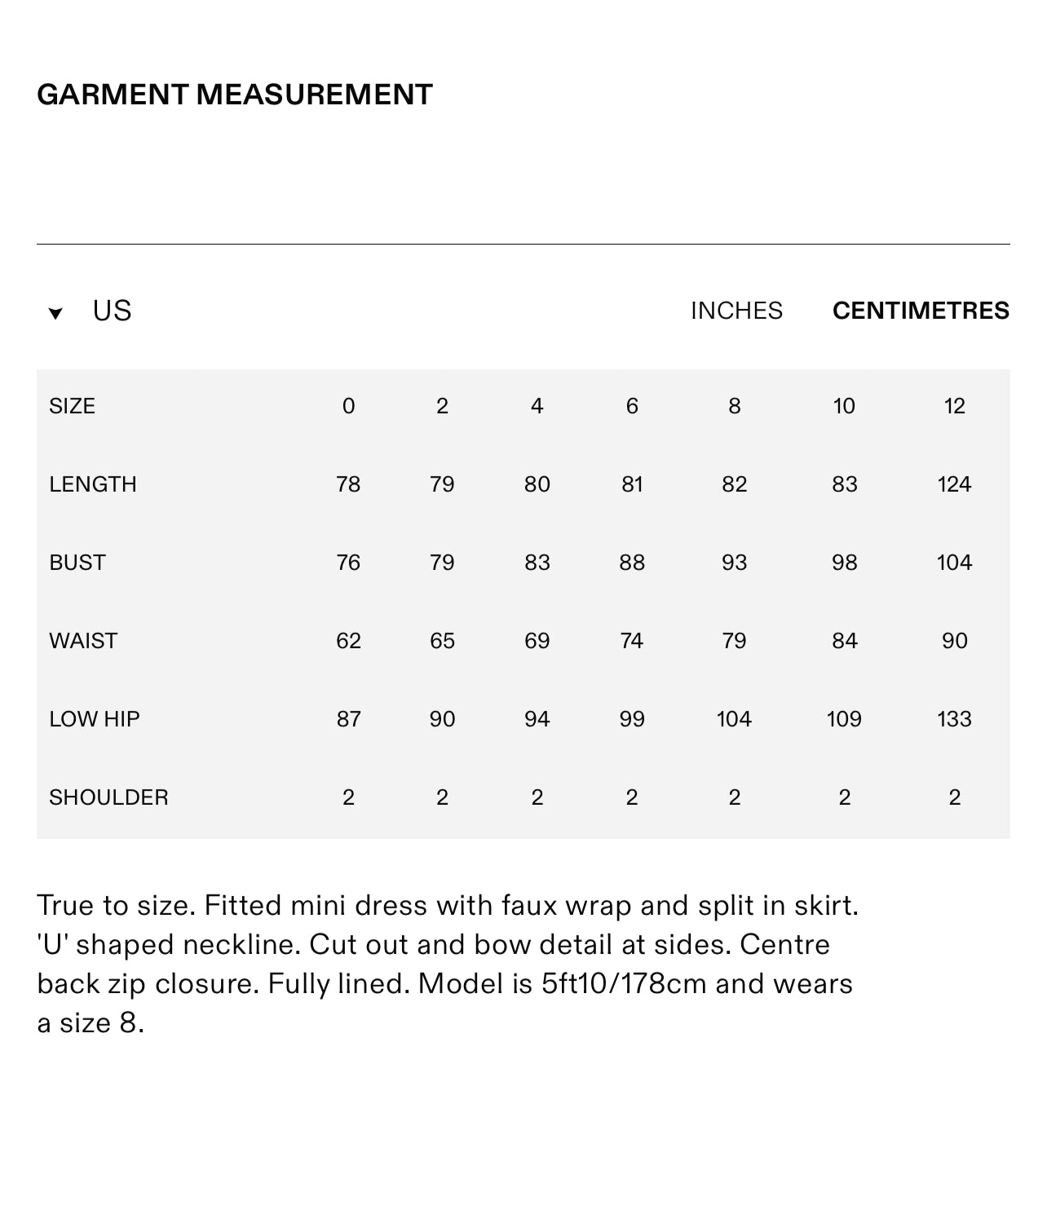Click the 124 length value
Image resolution: width=1047 pixels, height=1219 pixels.
[954, 484]
